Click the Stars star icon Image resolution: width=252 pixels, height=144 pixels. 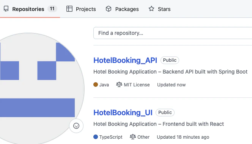click(x=151, y=9)
